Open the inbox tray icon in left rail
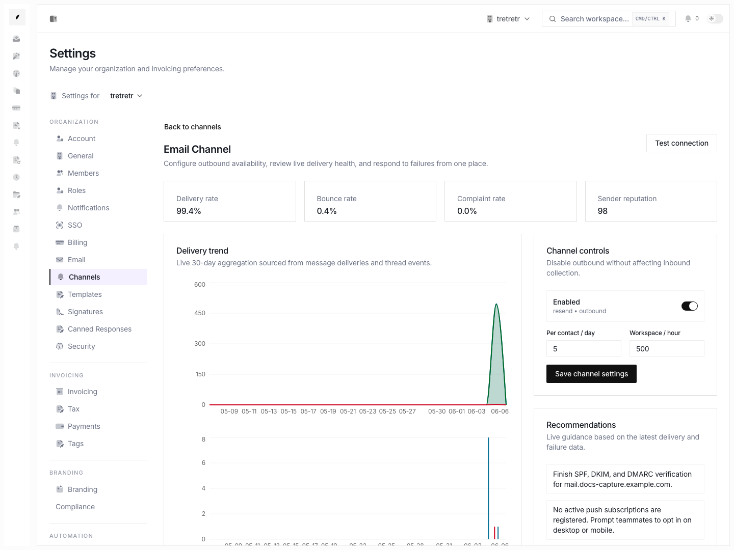734x550 pixels. click(16, 39)
